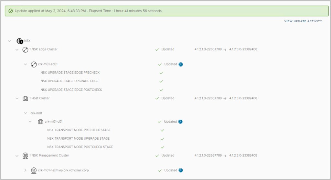Screen dimensions: 331x180
Task: Collapse the 1 NSX Edge Cluster section
Action: [17, 50]
